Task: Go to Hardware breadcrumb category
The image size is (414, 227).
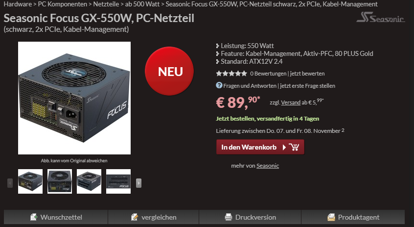Action: (x=18, y=4)
